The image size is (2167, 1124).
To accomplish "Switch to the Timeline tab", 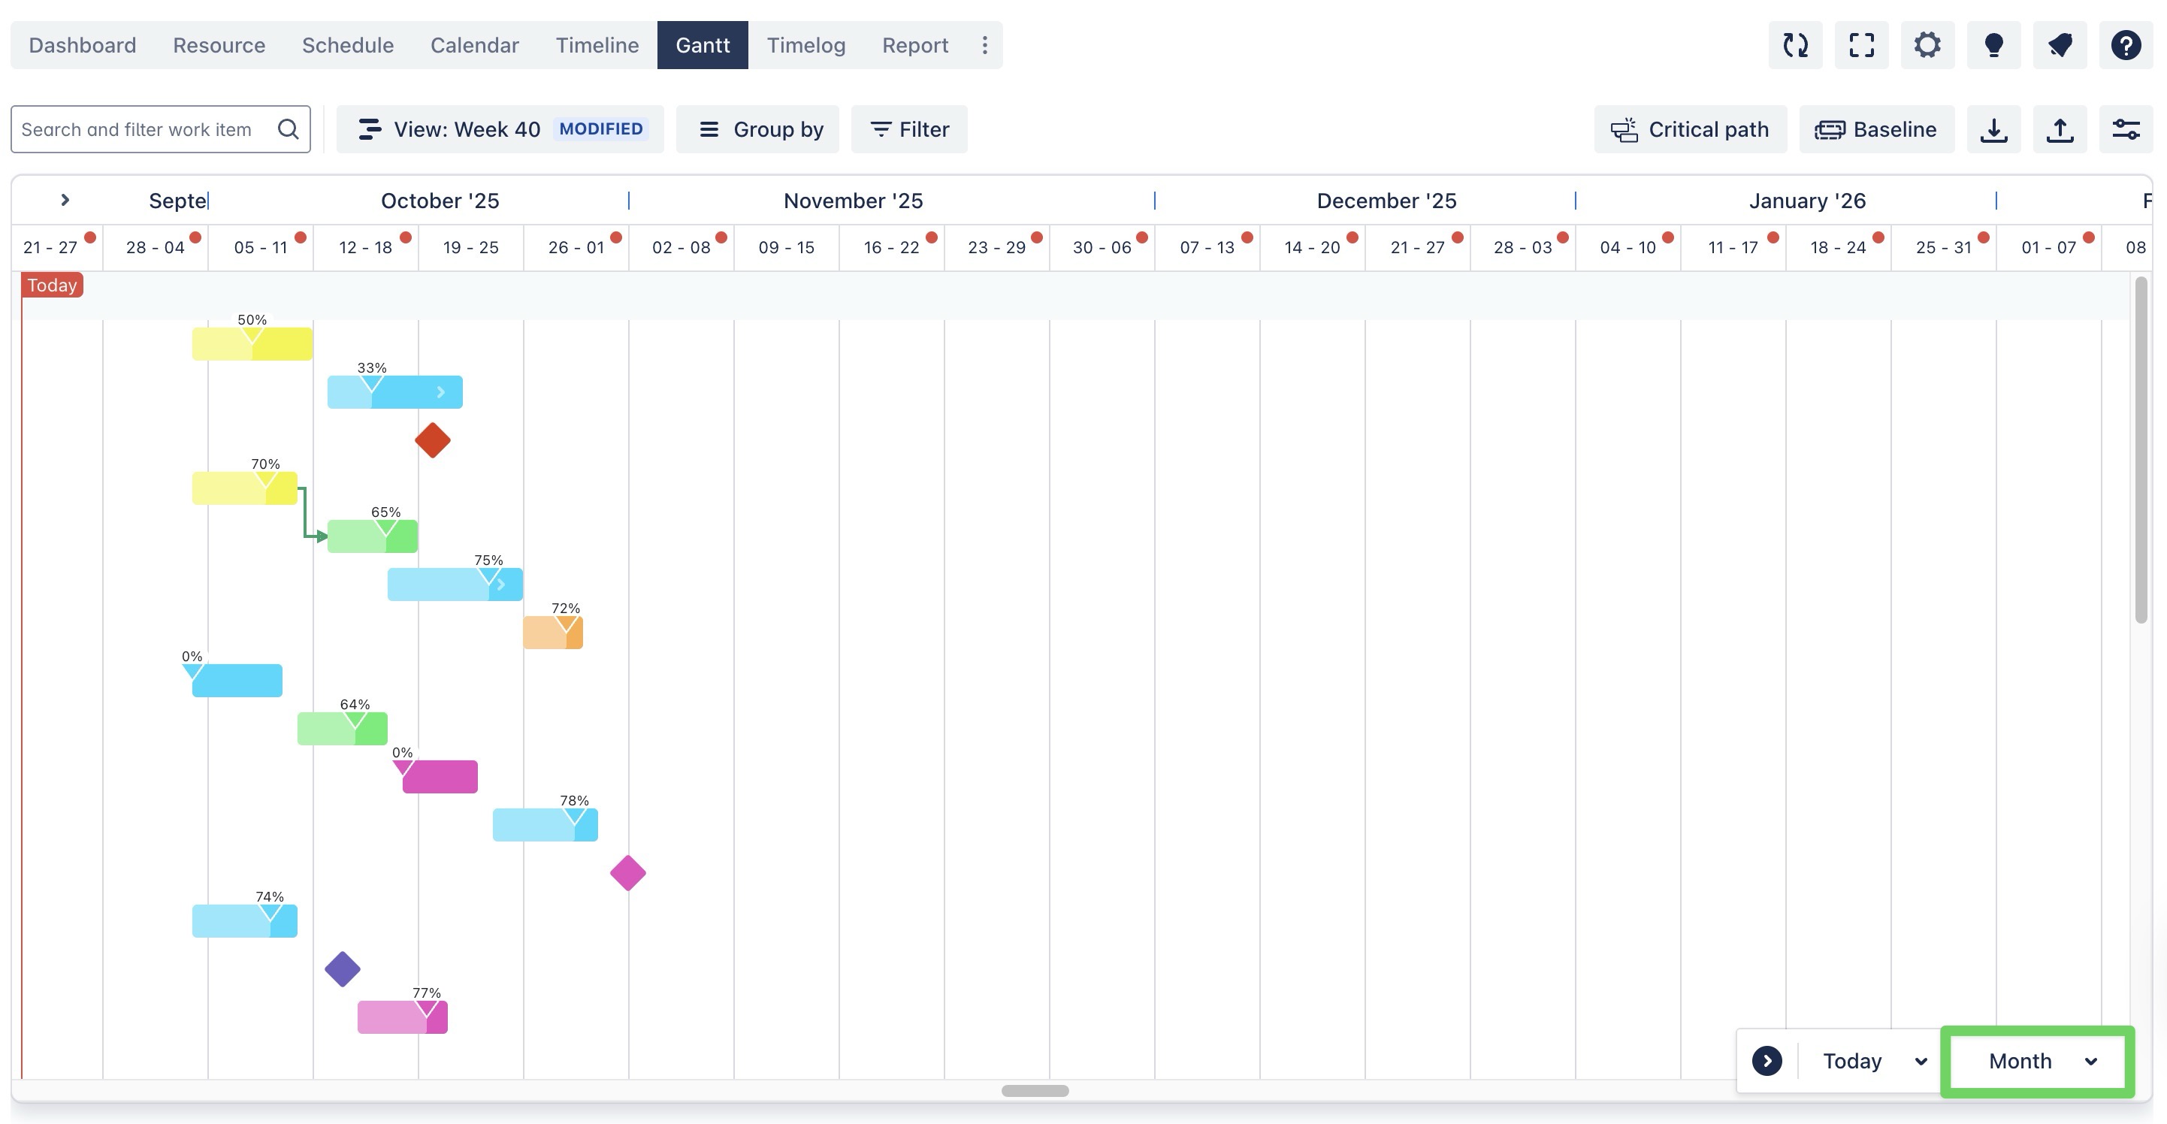I will tap(597, 45).
